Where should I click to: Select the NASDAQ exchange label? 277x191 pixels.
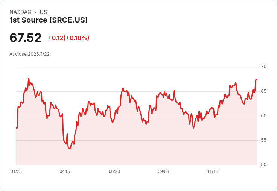pyautogui.click(x=20, y=12)
